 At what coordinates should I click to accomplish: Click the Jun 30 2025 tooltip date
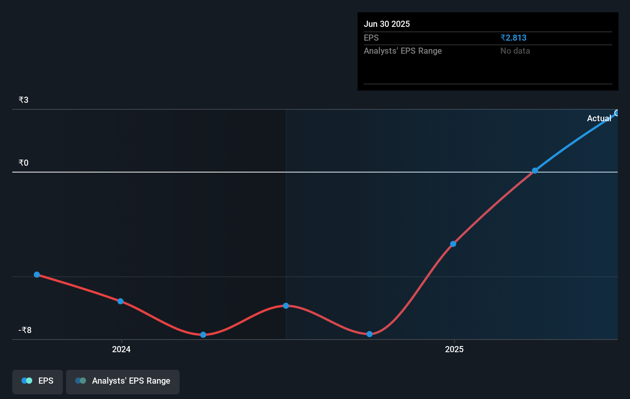[x=387, y=24]
